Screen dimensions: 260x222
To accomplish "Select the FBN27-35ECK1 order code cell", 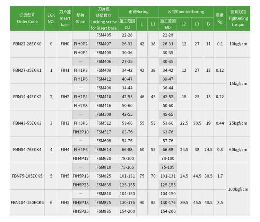I will tap(27, 71).
